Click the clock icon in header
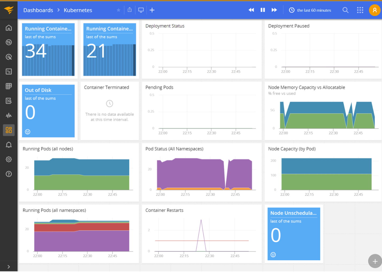Image resolution: width=382 pixels, height=272 pixels. coord(292,10)
